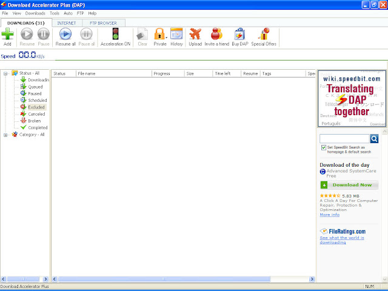Screen dimensions: 388x291
Task: Click the download list horizontal scrollbar thumb
Action: (164, 279)
